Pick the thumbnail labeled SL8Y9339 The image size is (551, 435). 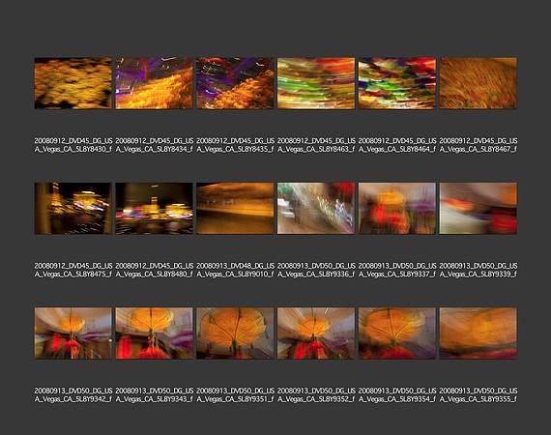point(478,209)
